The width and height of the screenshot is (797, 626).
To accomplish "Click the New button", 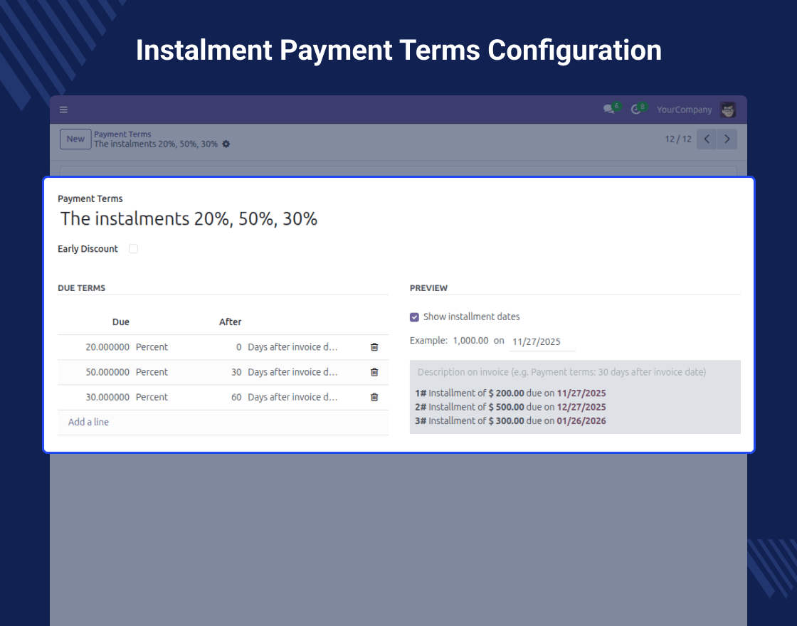I will [x=75, y=139].
